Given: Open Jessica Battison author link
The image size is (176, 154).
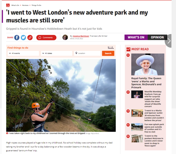Looking at the screenshot, I should [x=81, y=36].
